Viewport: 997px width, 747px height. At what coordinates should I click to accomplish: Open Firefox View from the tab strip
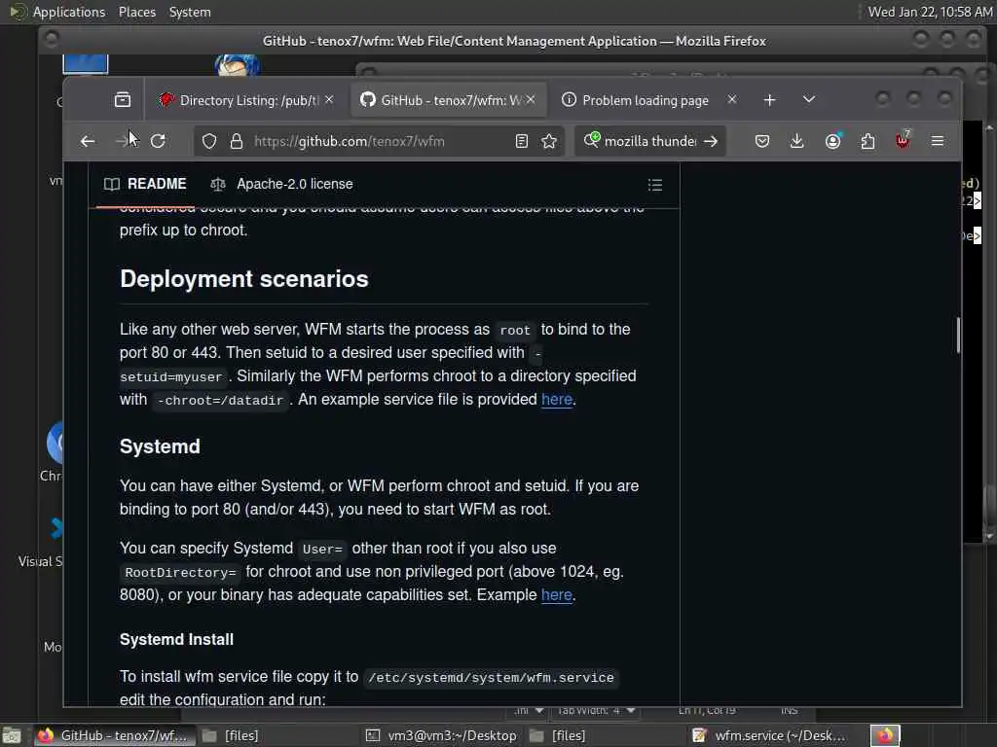(x=122, y=100)
